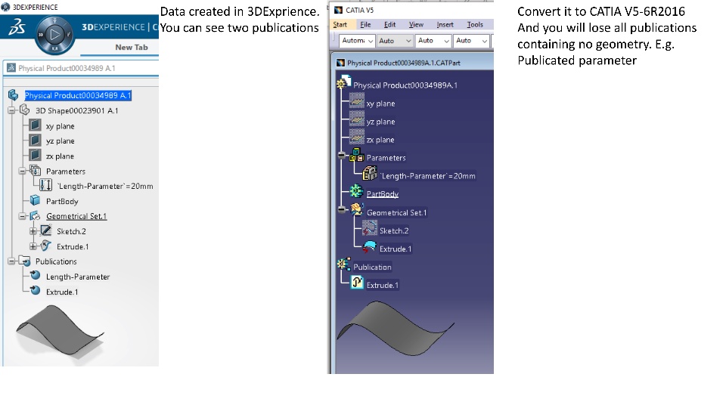Click Geometrical Set.1 icon in CATIA V5 tree
Image resolution: width=726 pixels, height=408 pixels.
pyautogui.click(x=356, y=210)
